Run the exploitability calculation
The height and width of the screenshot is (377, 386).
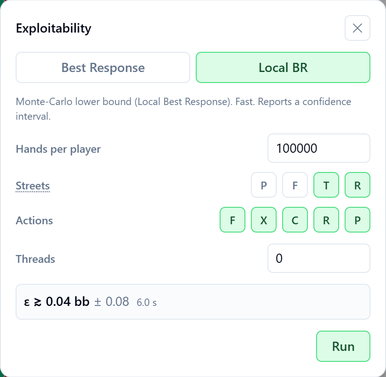[x=343, y=346]
